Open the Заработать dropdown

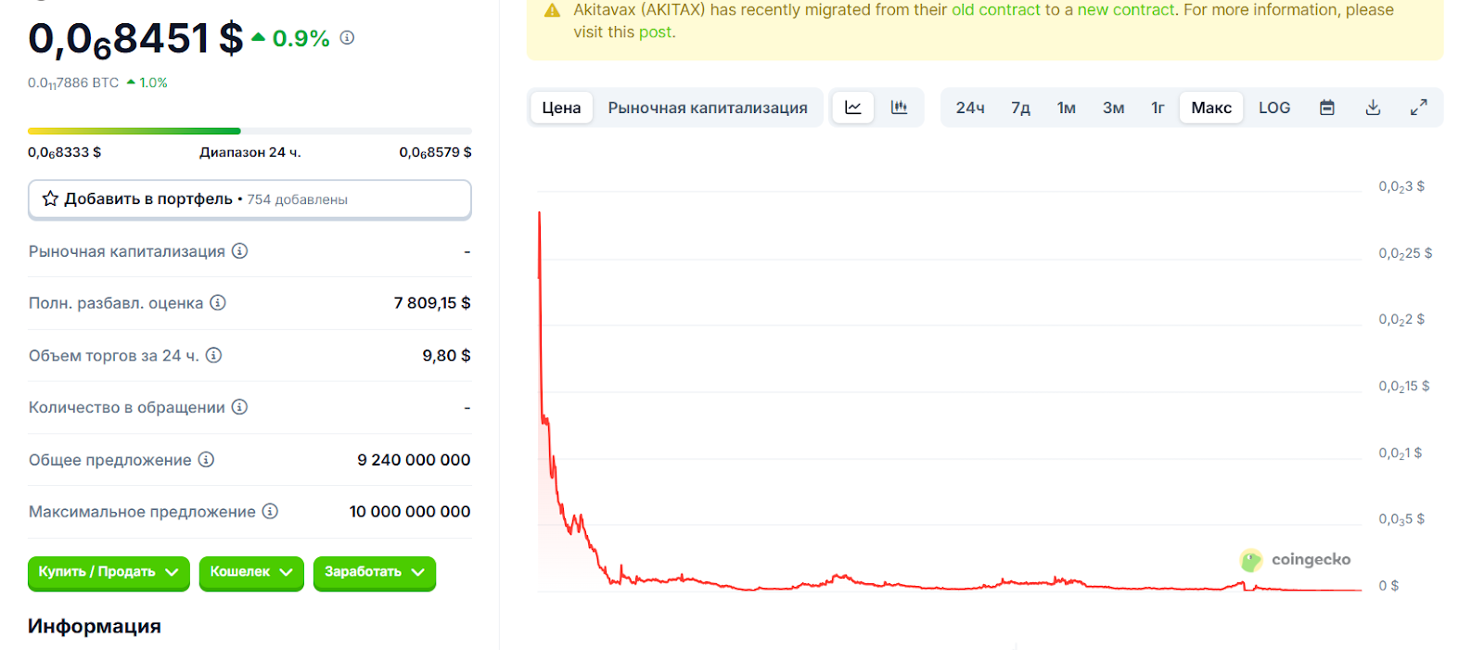click(x=375, y=572)
